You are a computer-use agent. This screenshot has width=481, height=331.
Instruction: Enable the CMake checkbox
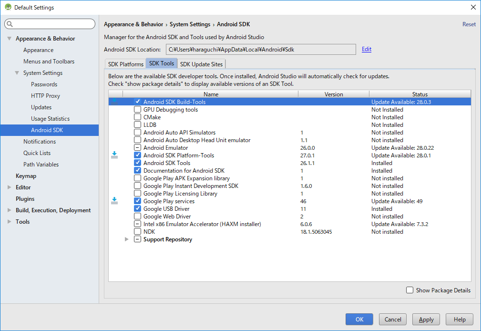tap(137, 117)
